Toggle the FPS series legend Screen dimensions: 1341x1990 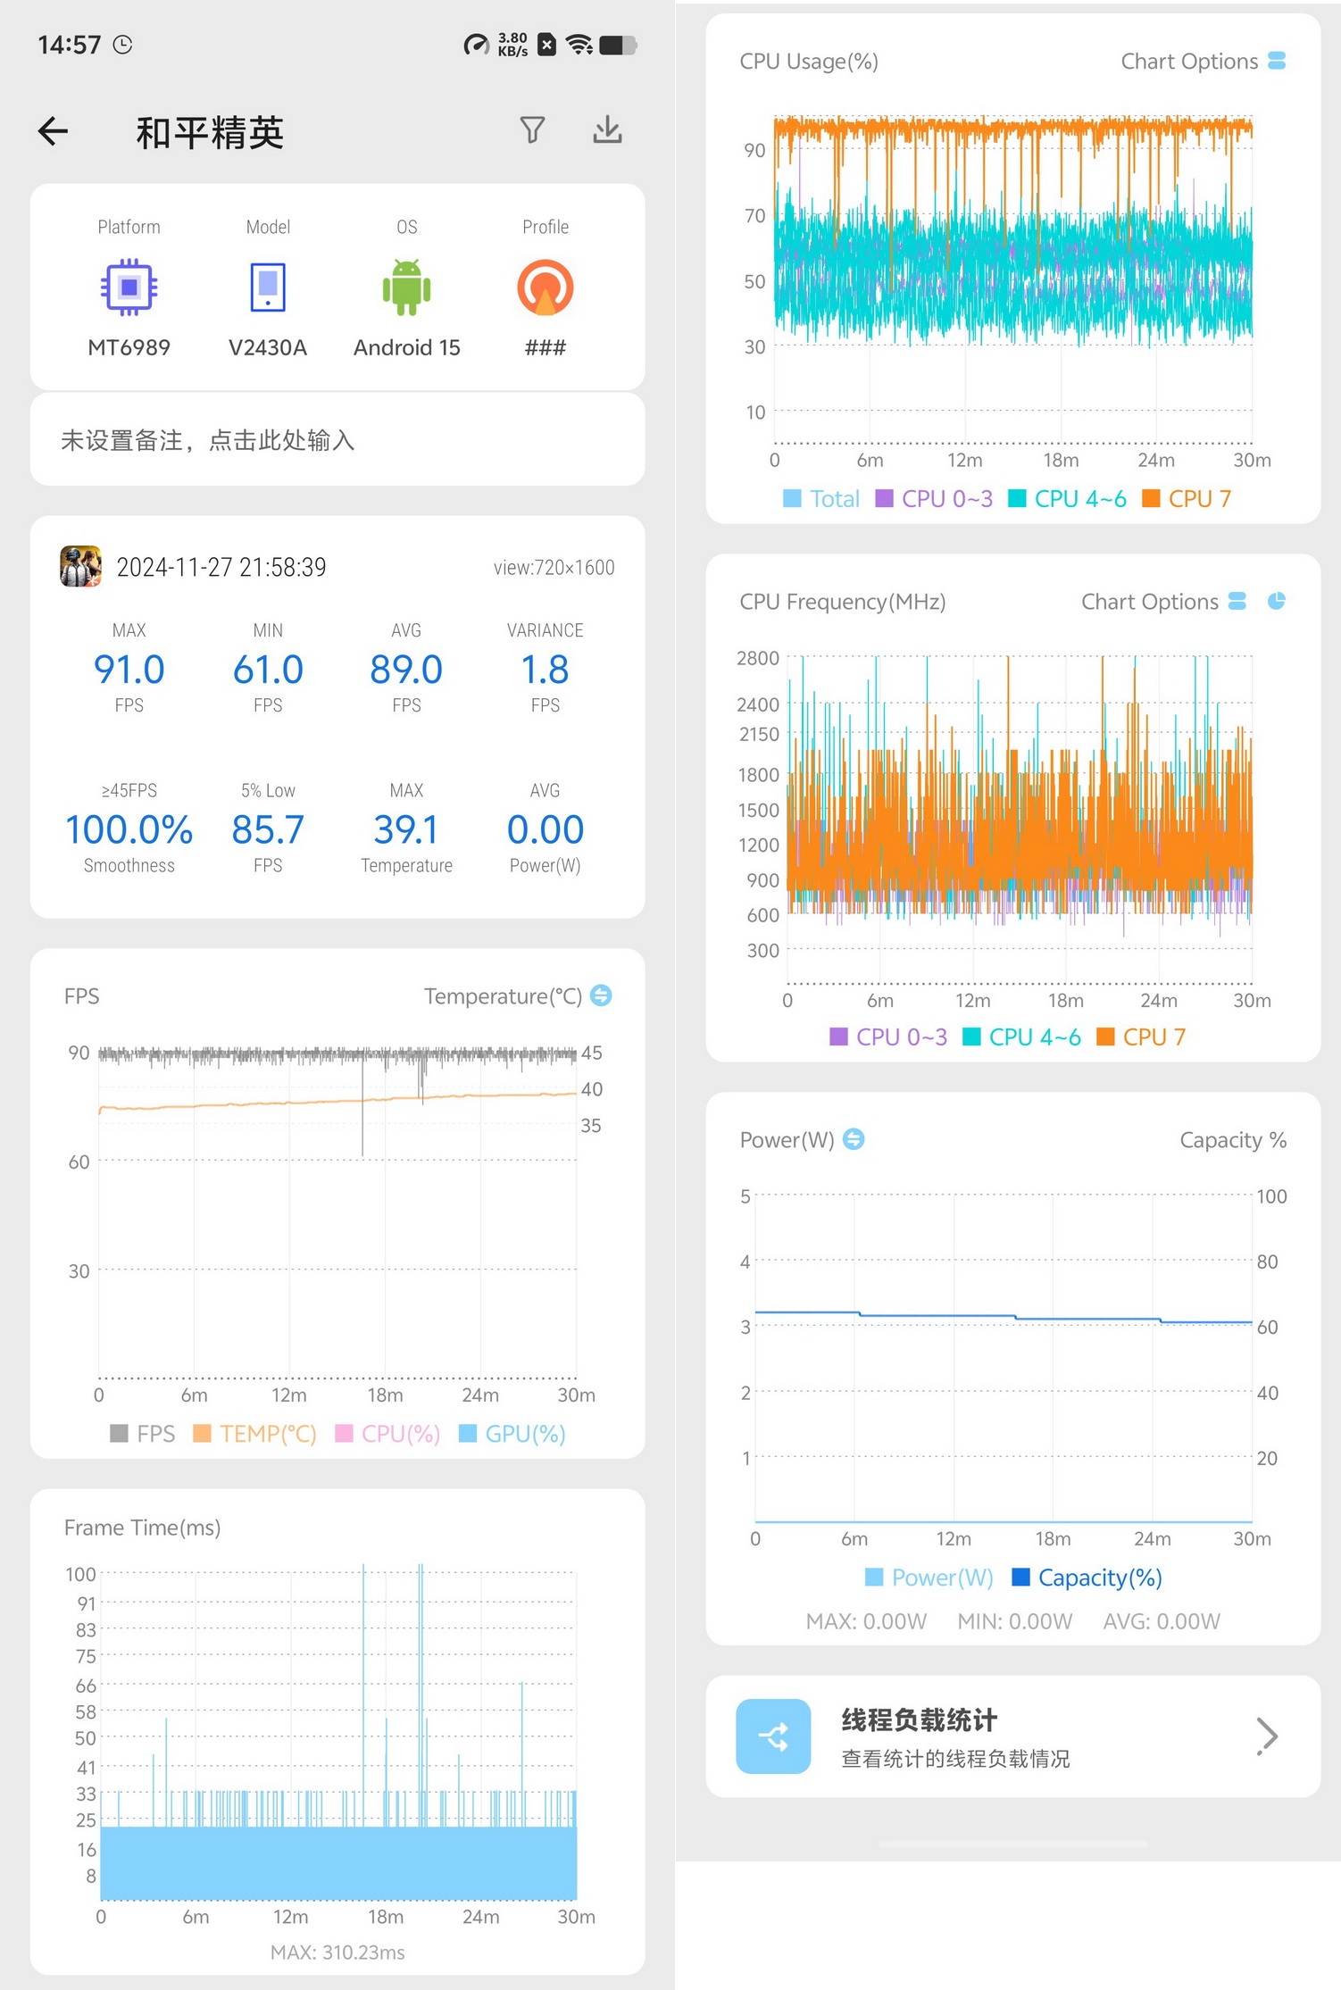pos(142,1434)
